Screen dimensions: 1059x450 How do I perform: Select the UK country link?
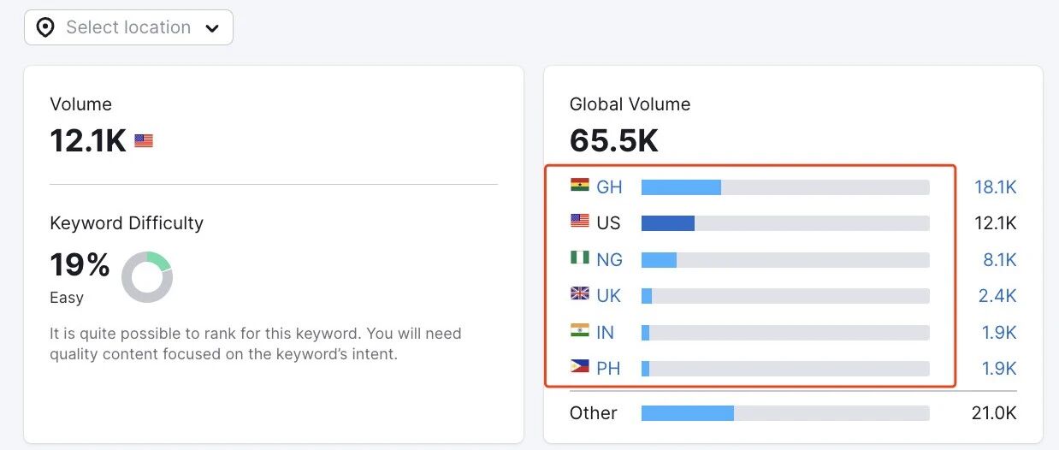coord(609,296)
